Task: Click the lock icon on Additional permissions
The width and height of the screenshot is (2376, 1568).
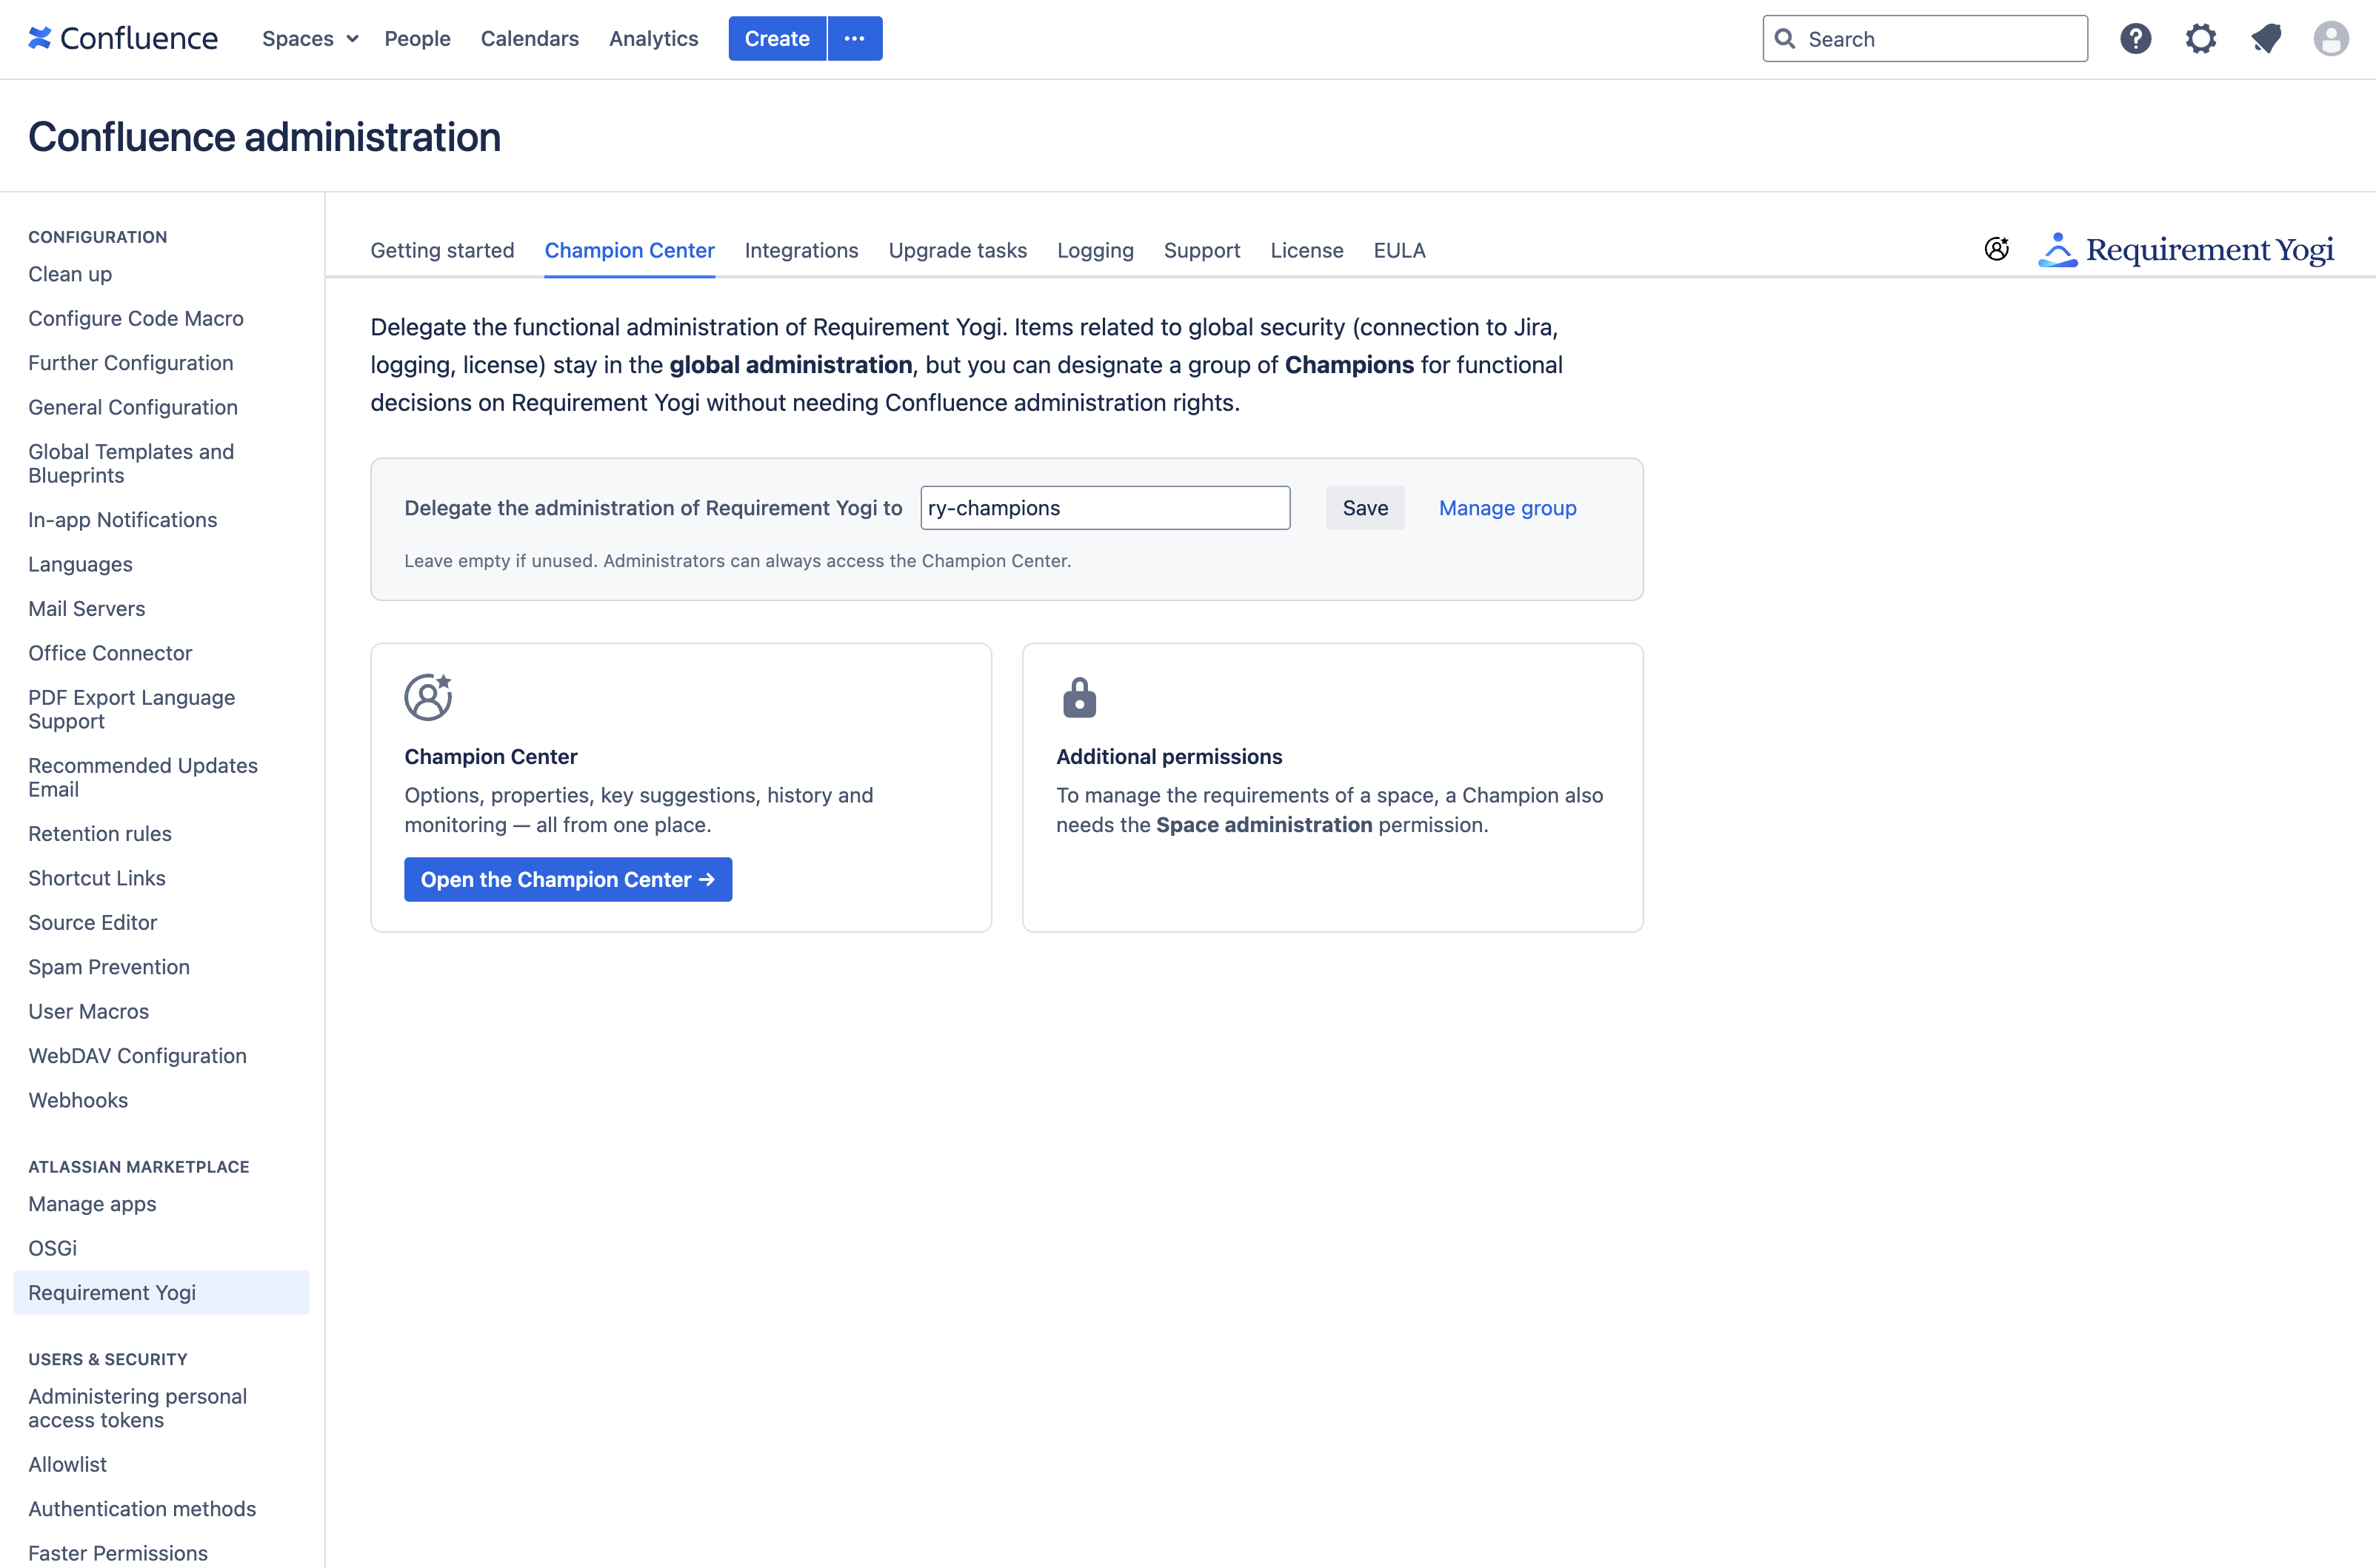Action: point(1079,697)
